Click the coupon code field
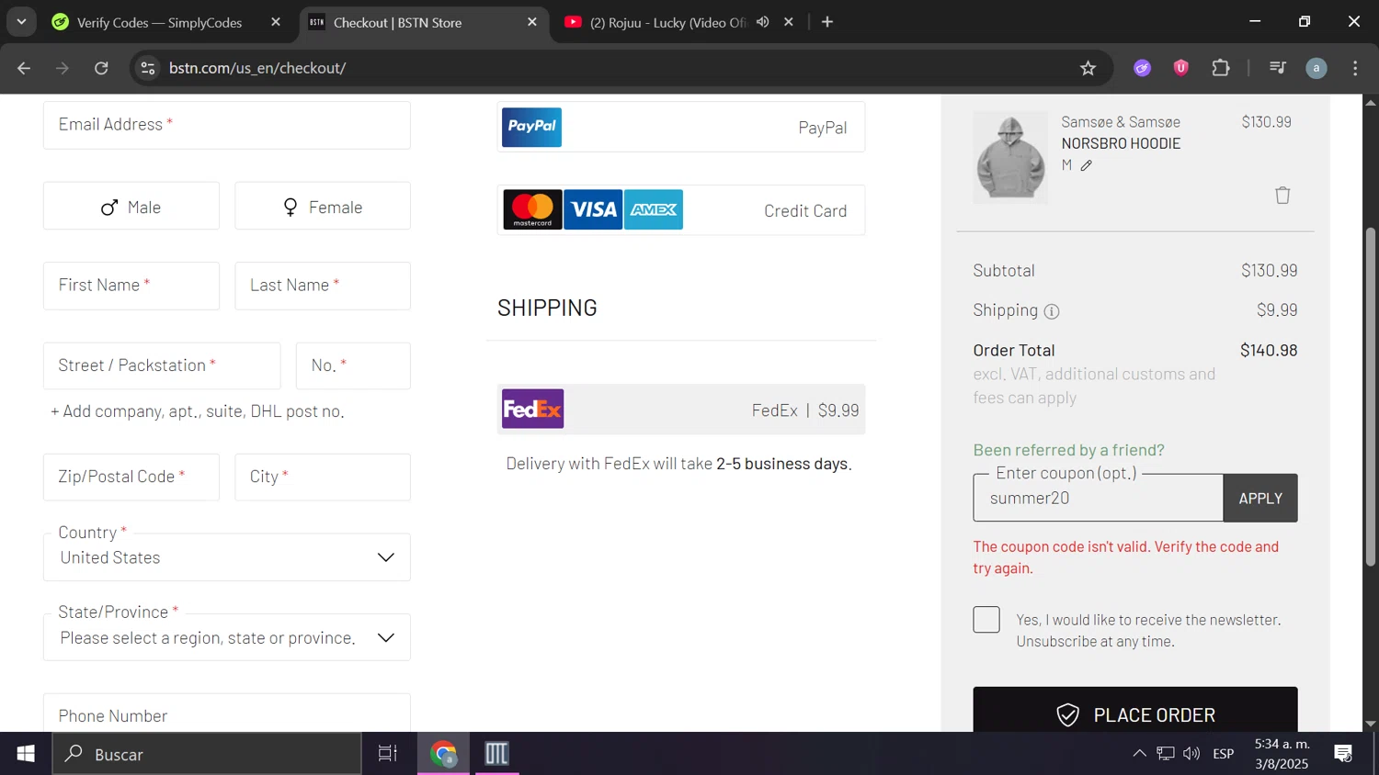The height and width of the screenshot is (775, 1379). 1099,498
